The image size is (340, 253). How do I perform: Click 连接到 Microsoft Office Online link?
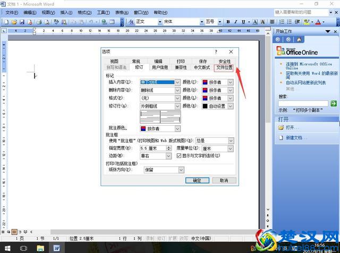click(x=309, y=66)
